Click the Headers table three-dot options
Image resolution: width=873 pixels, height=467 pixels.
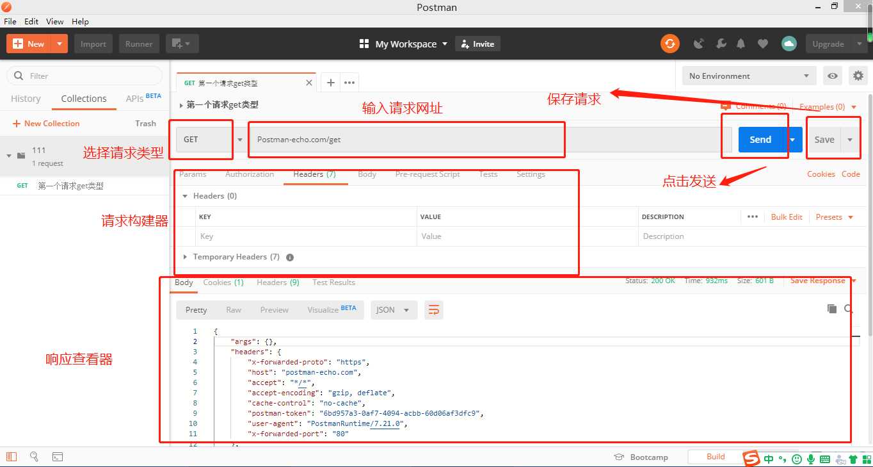pyautogui.click(x=752, y=217)
